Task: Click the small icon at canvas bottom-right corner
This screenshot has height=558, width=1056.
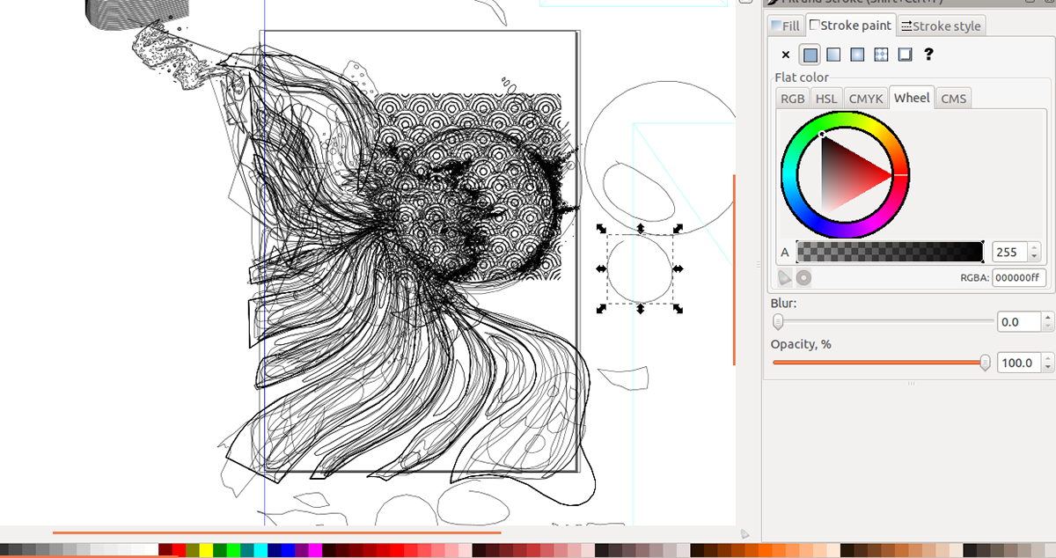Action: coord(744,533)
